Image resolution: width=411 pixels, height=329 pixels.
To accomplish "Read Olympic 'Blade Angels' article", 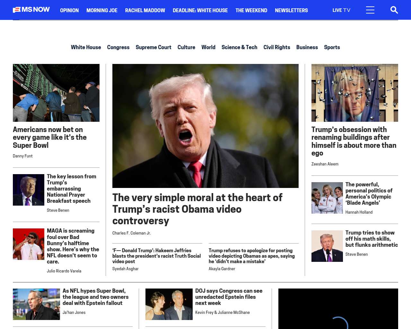I will pos(369,194).
